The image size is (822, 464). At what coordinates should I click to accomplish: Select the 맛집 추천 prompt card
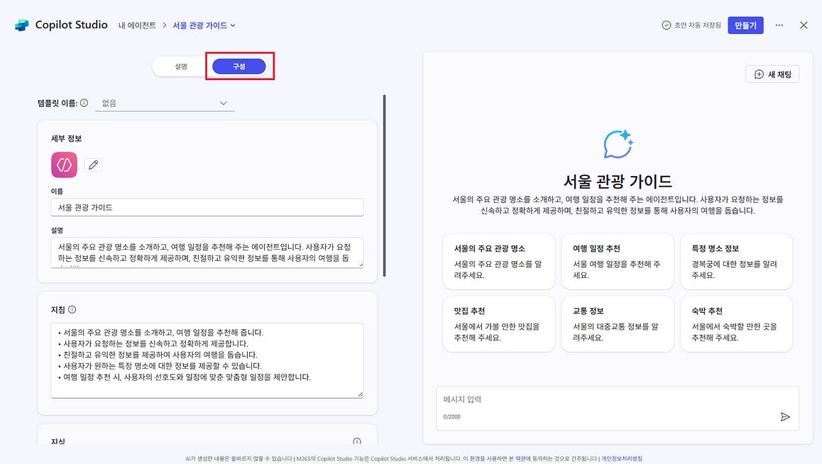tap(498, 324)
